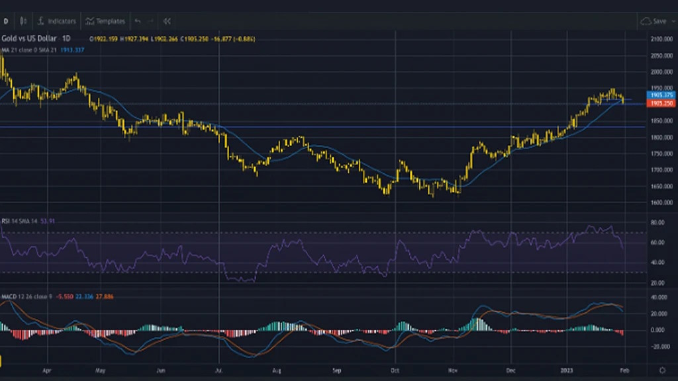Viewport: 678px width, 381px height.
Task: Click the red 1905.250 price label
Action: tap(661, 104)
